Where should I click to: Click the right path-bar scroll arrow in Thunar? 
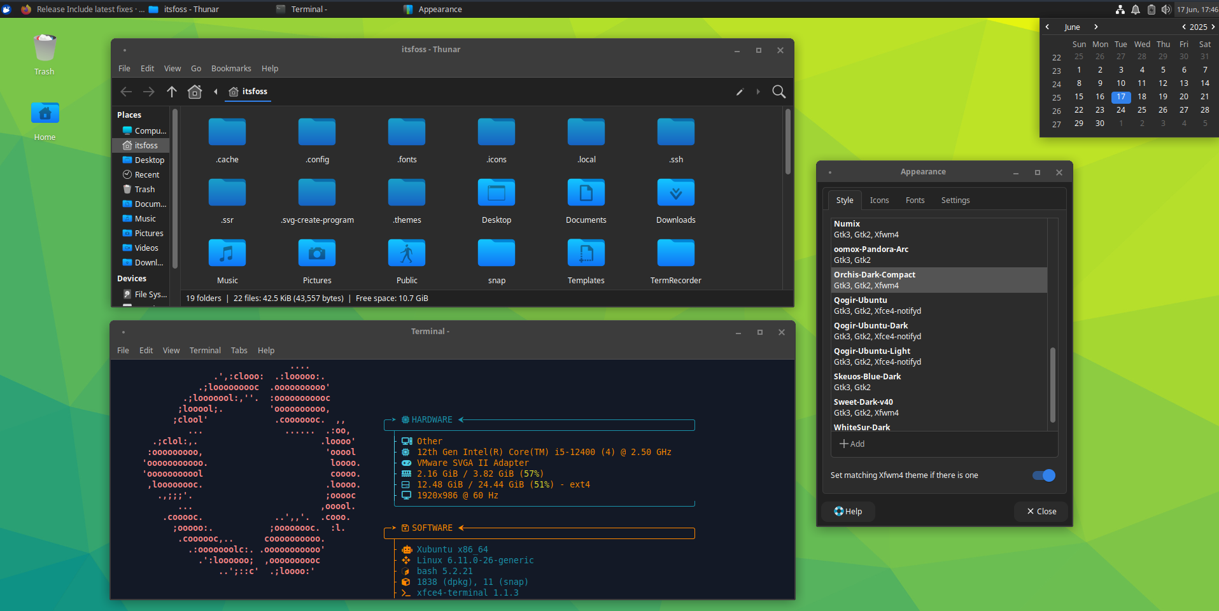pos(758,92)
